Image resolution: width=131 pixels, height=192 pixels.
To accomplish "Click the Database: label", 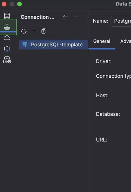I will click(x=108, y=114).
